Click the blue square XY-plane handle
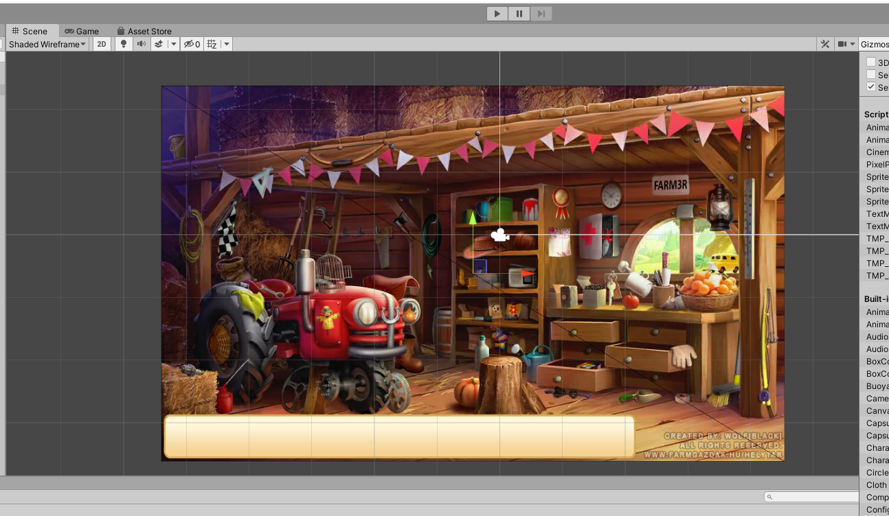889x516 pixels. (x=480, y=266)
